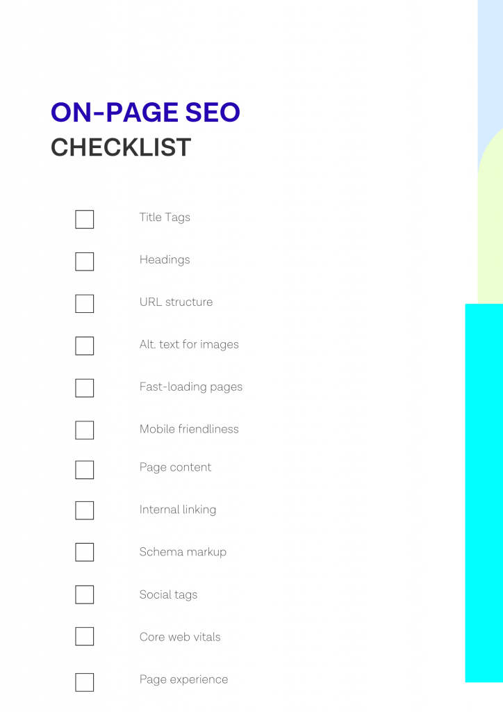The image size is (503, 712).
Task: Check the Mobile friendliness box
Action: tap(84, 430)
